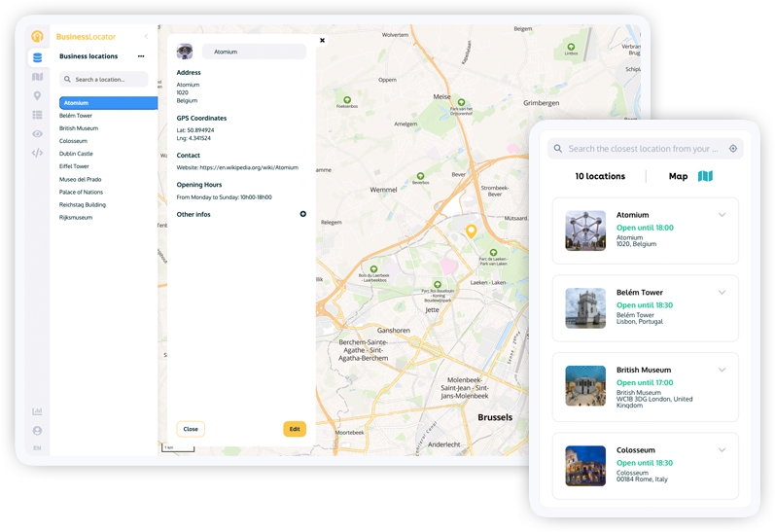Click the blue folded map icon
Image resolution: width=775 pixels, height=532 pixels.
coord(705,176)
